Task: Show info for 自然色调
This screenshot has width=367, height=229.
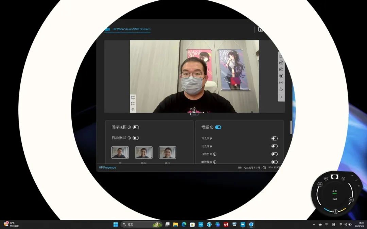Action: (x=215, y=154)
